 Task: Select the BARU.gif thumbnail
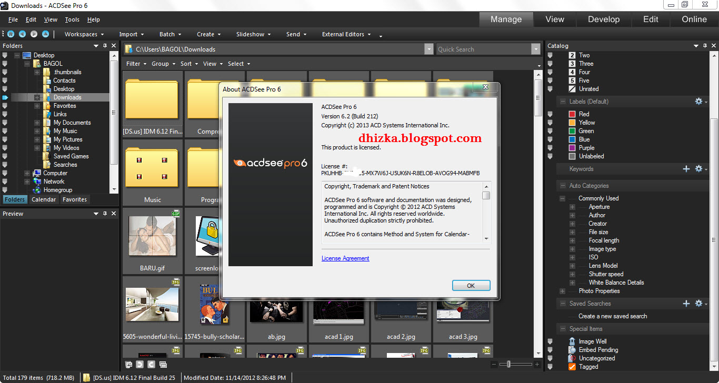pos(153,240)
